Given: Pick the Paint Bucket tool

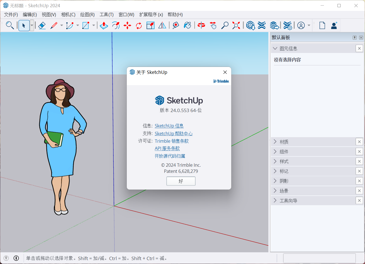Looking at the screenshot, I should point(187,26).
